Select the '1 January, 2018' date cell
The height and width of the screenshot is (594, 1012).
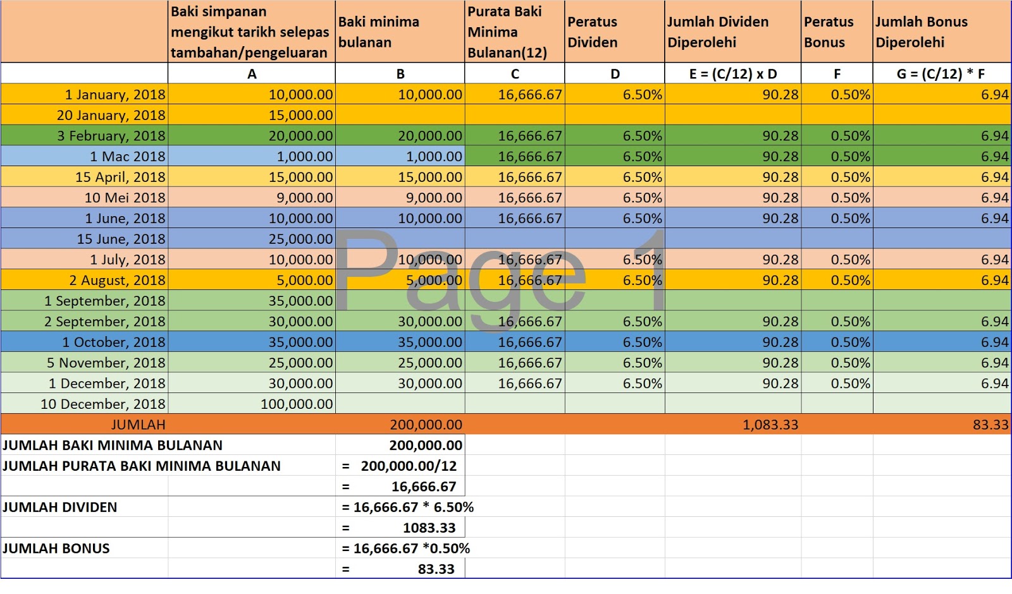84,94
